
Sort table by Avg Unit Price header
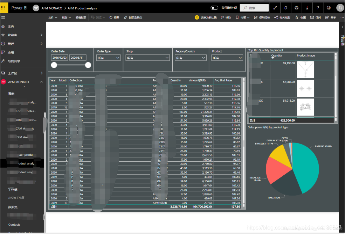coord(223,80)
